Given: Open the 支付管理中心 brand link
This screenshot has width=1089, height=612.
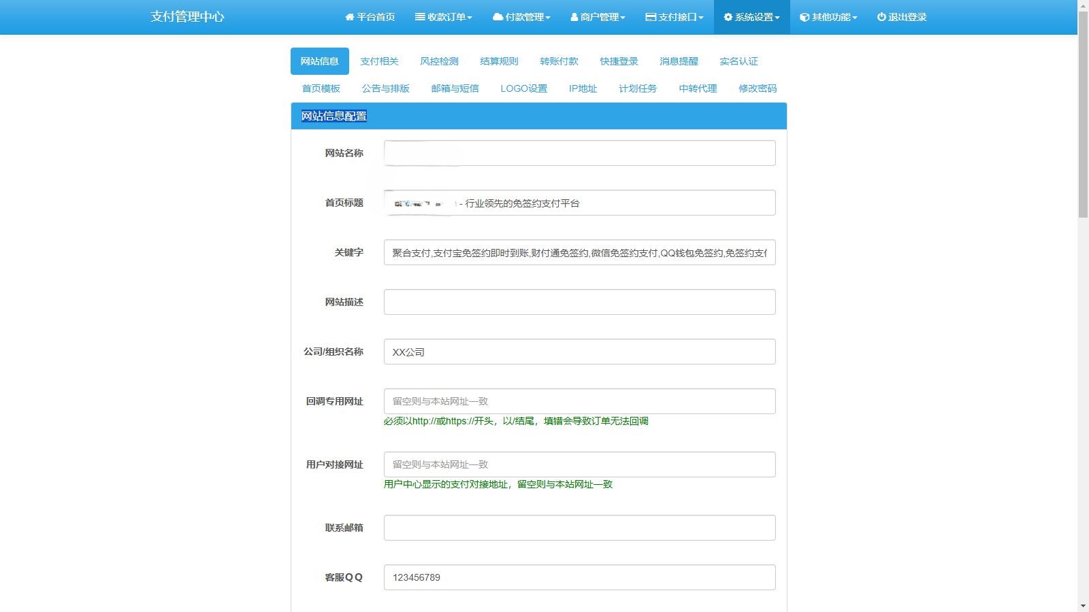Looking at the screenshot, I should click(x=187, y=17).
